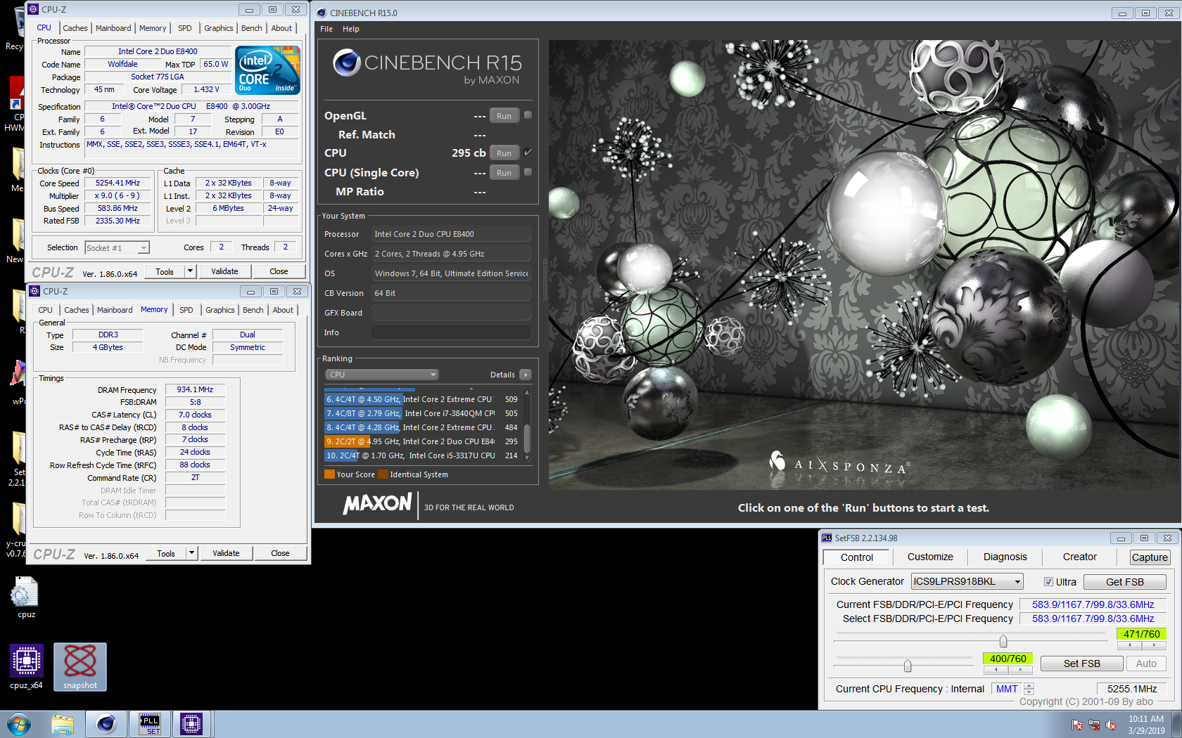1182x738 pixels.
Task: Click Close in lower CPU-Z window
Action: (x=280, y=553)
